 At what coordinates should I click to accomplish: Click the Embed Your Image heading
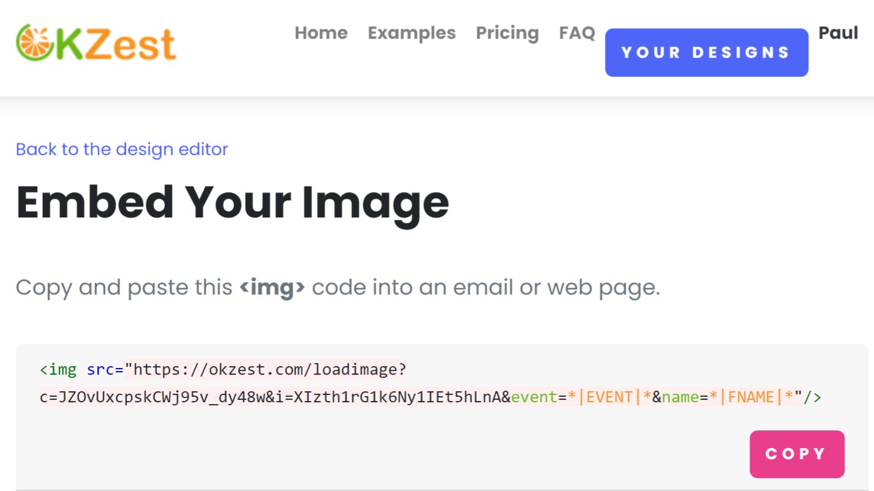tap(232, 203)
